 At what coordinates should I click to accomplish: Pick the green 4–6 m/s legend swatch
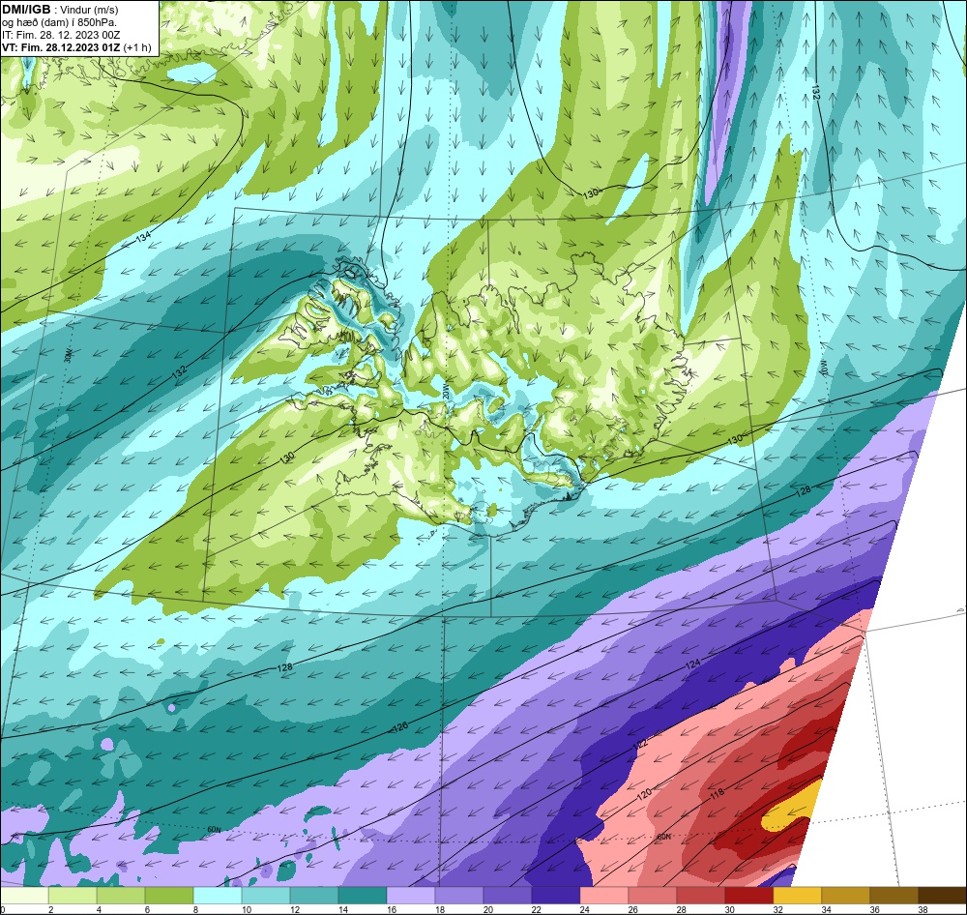pos(121,896)
